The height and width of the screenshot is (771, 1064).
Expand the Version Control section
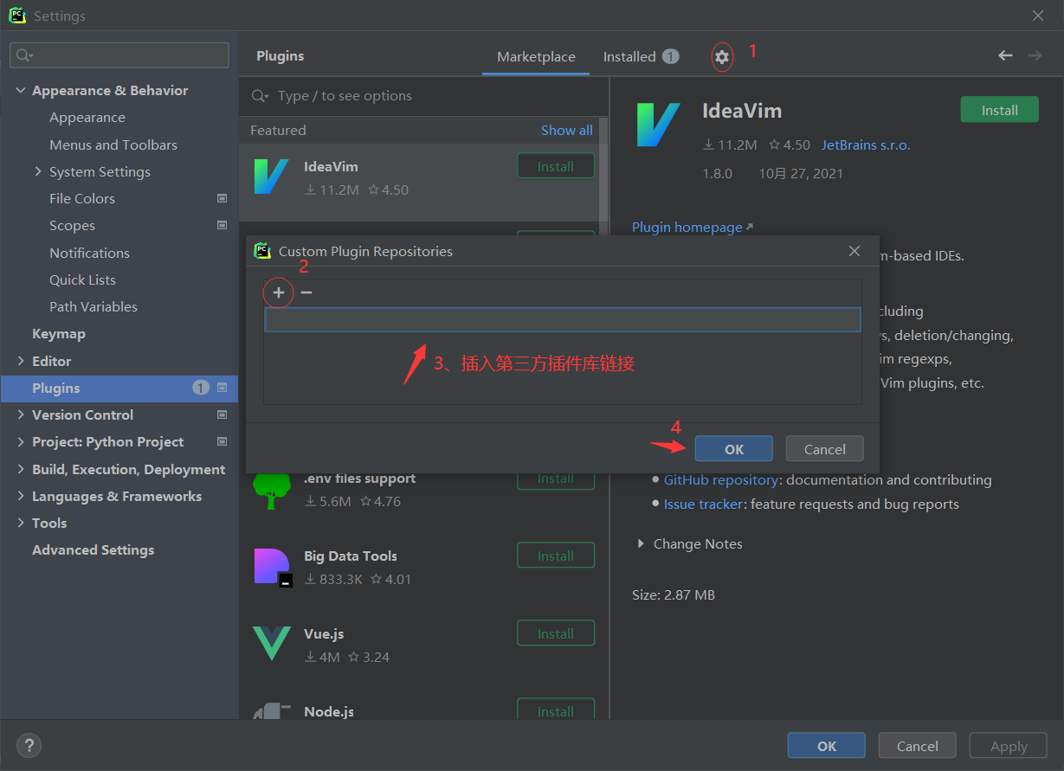point(21,415)
